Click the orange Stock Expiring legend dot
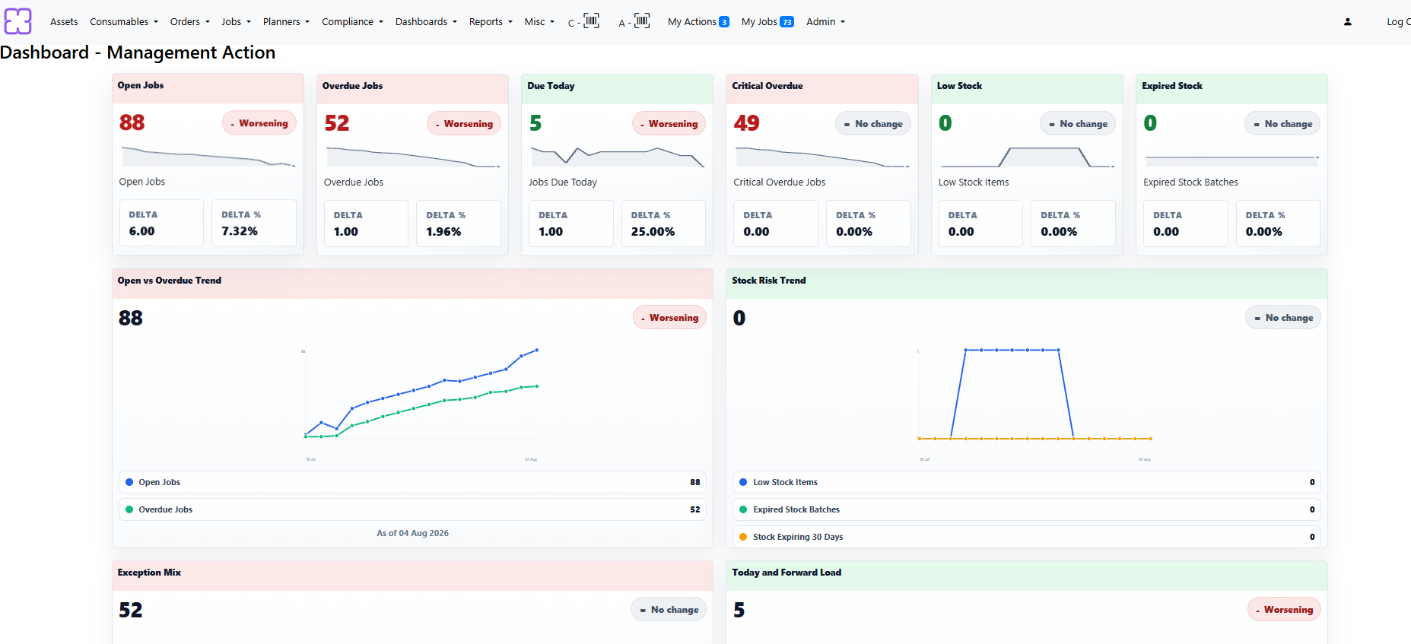 click(743, 537)
